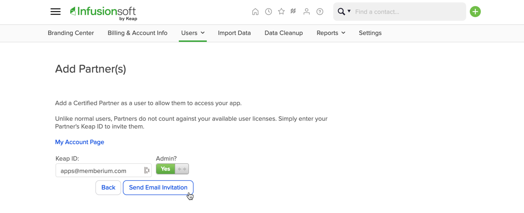524x213 pixels.
Task: Open the hamburger navigation menu
Action: [x=55, y=11]
